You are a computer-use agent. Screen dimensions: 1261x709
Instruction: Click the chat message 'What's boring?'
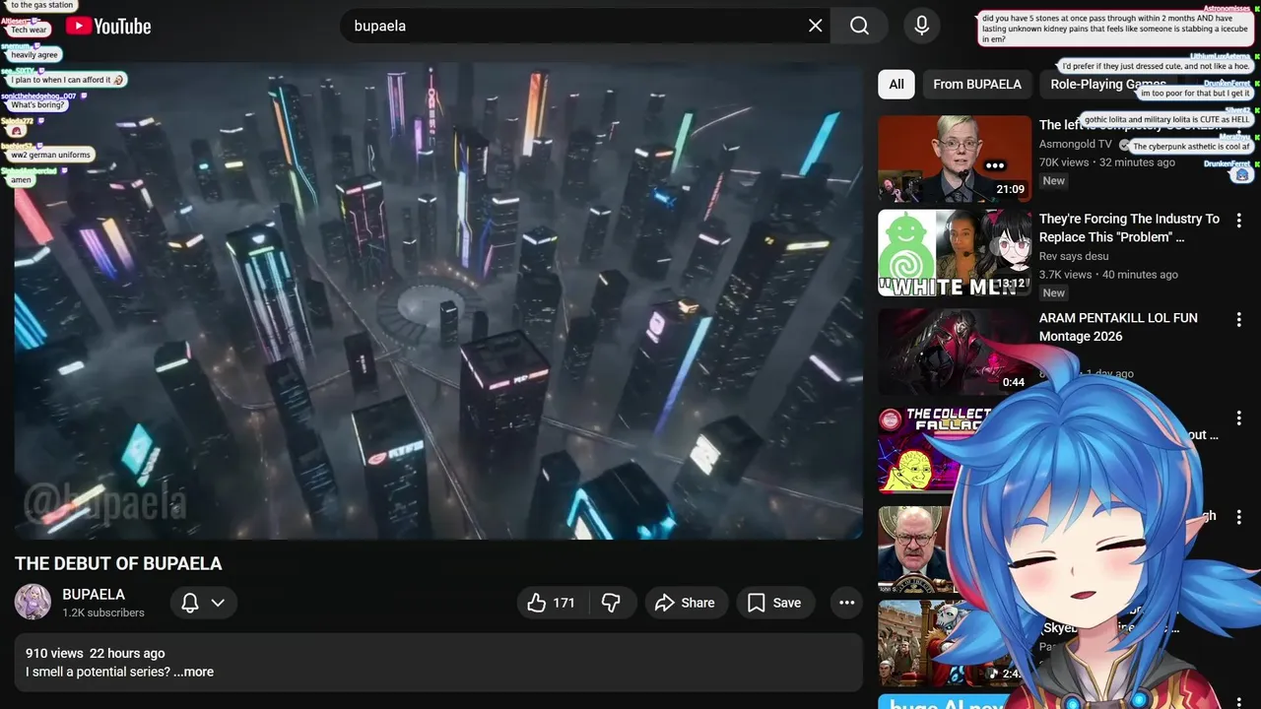pos(36,104)
